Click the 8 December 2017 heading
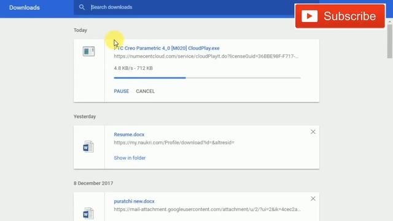The height and width of the screenshot is (221, 393). click(93, 183)
